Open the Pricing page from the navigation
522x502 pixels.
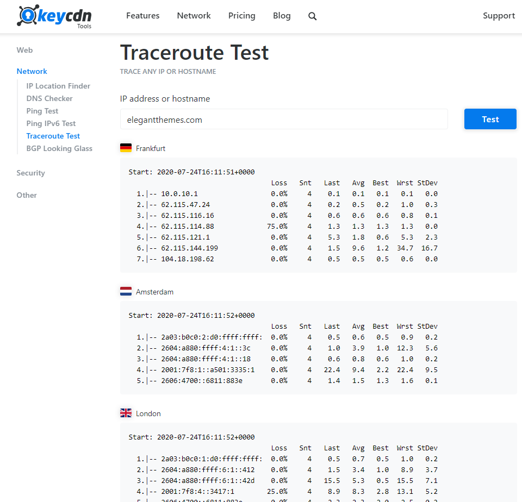241,15
